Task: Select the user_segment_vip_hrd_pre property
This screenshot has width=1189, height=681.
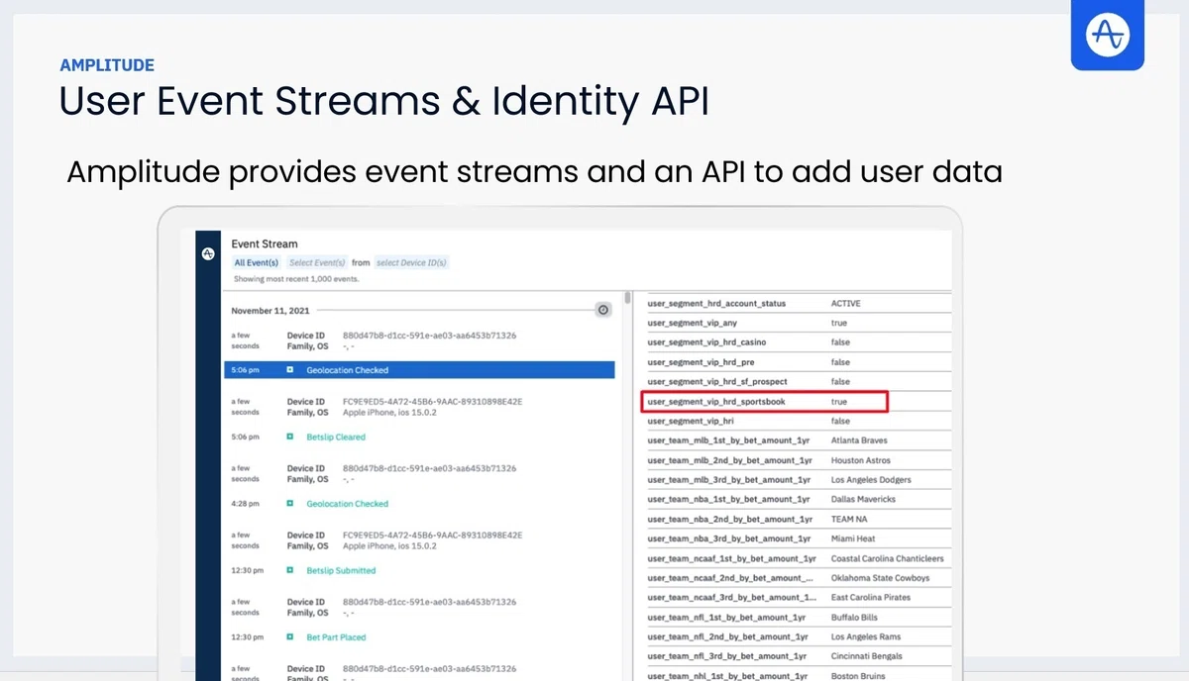Action: (x=701, y=362)
